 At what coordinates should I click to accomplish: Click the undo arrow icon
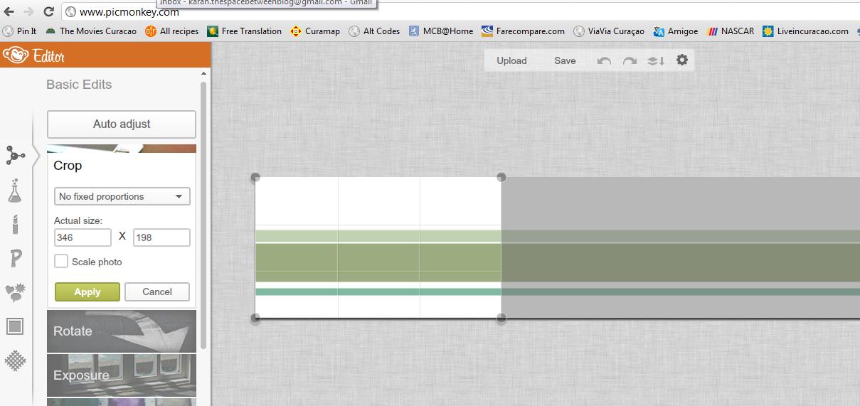coord(604,61)
